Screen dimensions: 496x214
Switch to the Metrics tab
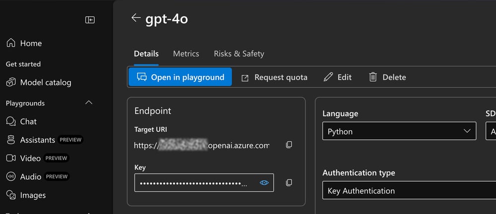point(186,54)
